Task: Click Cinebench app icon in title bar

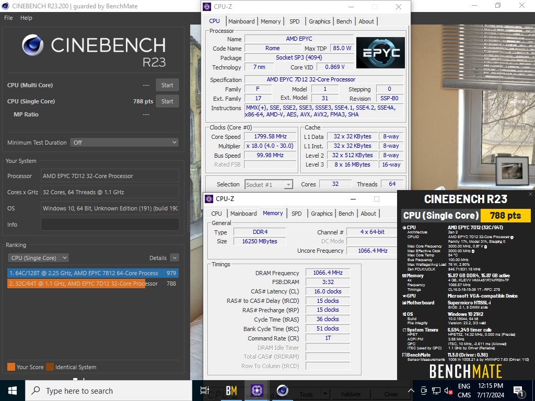Action: 5,6
